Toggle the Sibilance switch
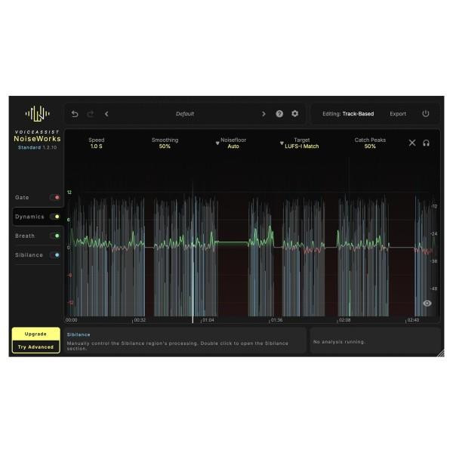Viewport: 453px width, 453px height. [x=54, y=255]
